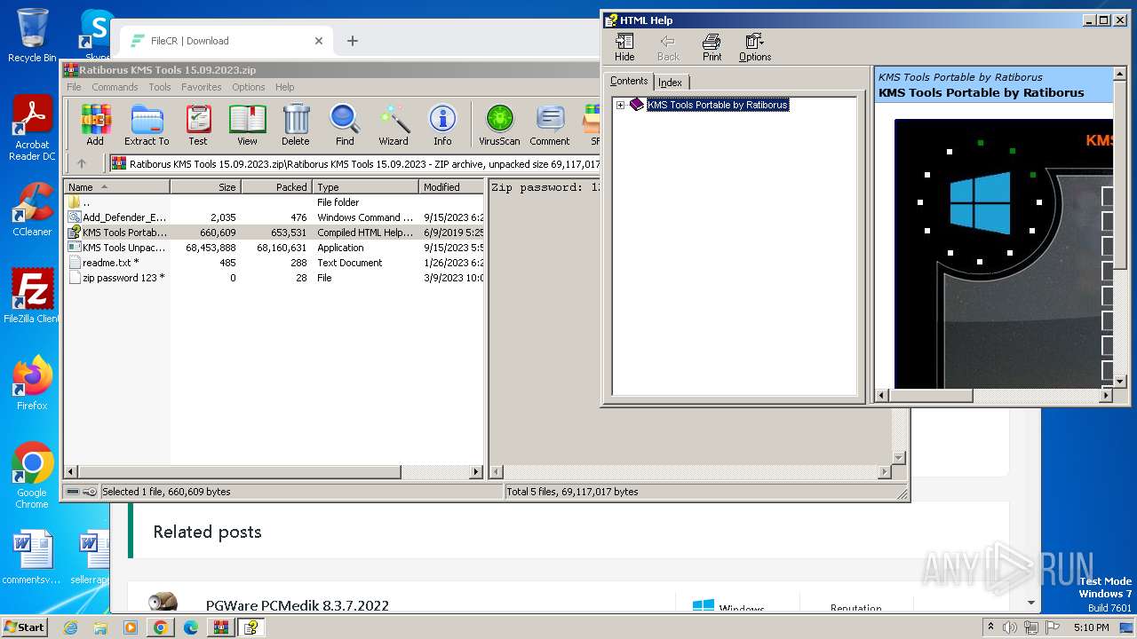Open Firefox desktop icon
This screenshot has height=639, width=1137.
click(x=32, y=383)
